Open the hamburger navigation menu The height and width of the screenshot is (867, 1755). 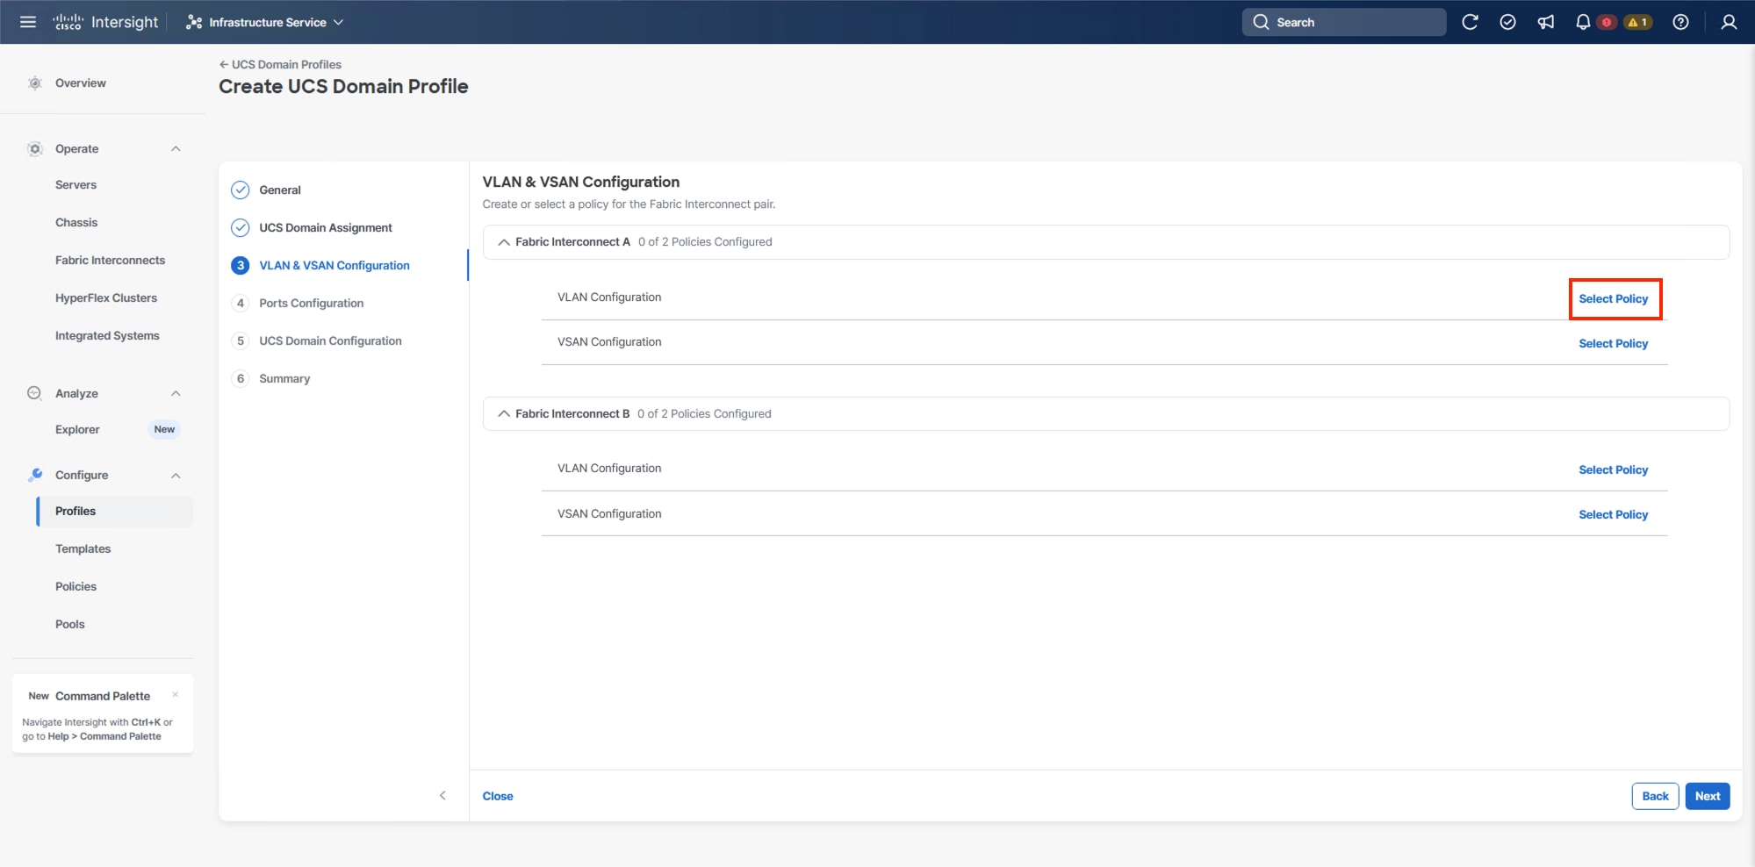tap(28, 22)
